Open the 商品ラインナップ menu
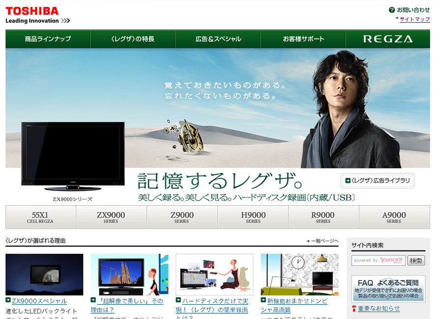The image size is (437, 319). point(48,39)
